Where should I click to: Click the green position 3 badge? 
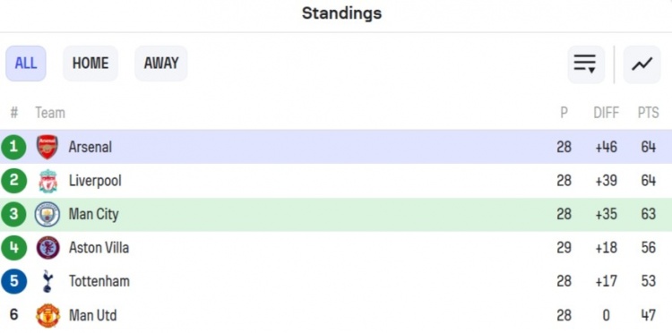pyautogui.click(x=13, y=214)
